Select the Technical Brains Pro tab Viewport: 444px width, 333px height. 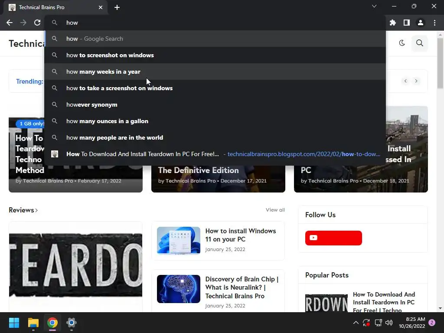[55, 7]
